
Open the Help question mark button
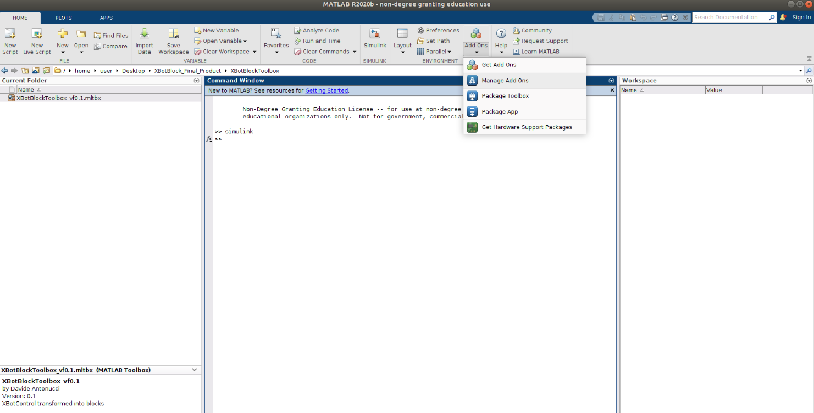pyautogui.click(x=501, y=34)
